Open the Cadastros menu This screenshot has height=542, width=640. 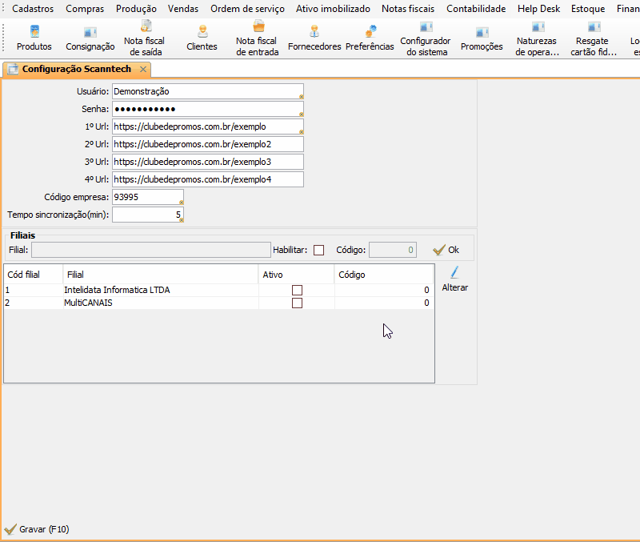coord(33,9)
